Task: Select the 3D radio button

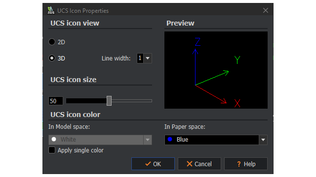Action: point(52,58)
